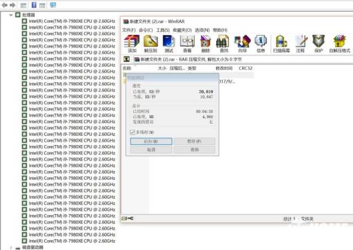Click the 总计 1 文件夹 status text

(298, 219)
